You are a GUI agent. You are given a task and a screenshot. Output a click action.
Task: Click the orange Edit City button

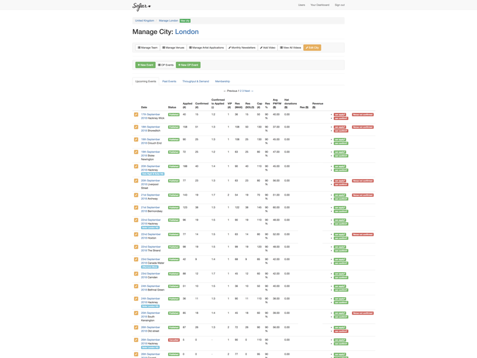coord(312,48)
